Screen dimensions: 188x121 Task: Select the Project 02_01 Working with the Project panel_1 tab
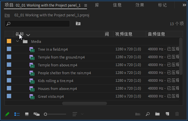point(43,5)
